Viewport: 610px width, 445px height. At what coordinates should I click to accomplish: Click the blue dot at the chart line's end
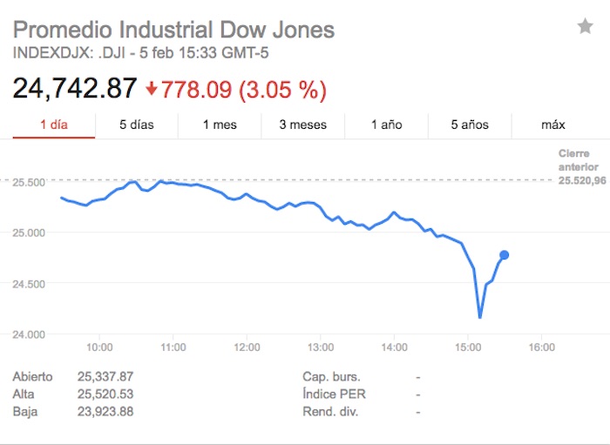tap(504, 255)
